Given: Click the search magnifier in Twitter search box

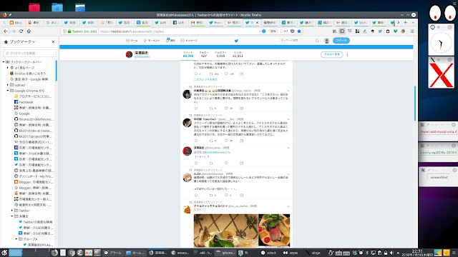Looking at the screenshot, I should click(317, 41).
